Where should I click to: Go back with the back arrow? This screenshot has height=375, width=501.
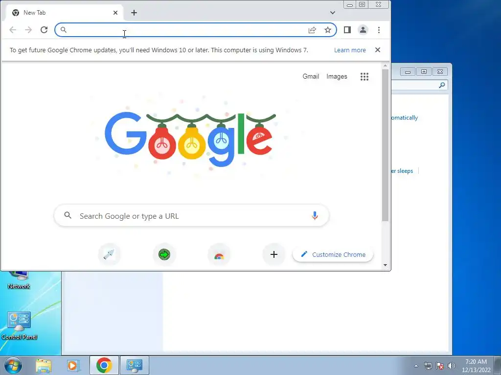tap(13, 30)
